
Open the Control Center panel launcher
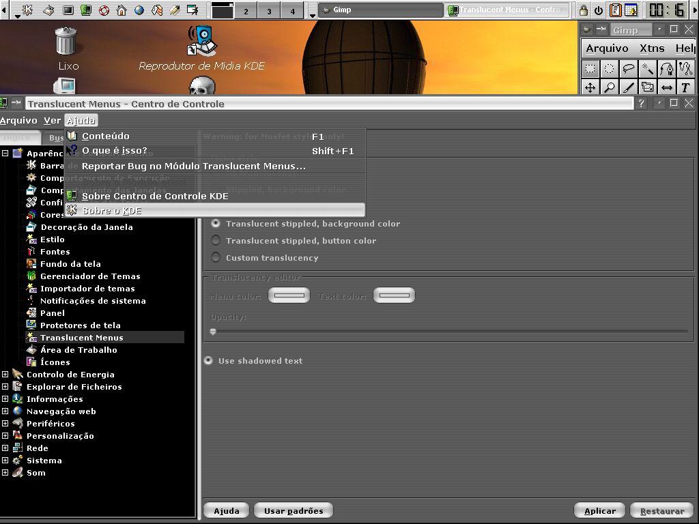coord(85,10)
